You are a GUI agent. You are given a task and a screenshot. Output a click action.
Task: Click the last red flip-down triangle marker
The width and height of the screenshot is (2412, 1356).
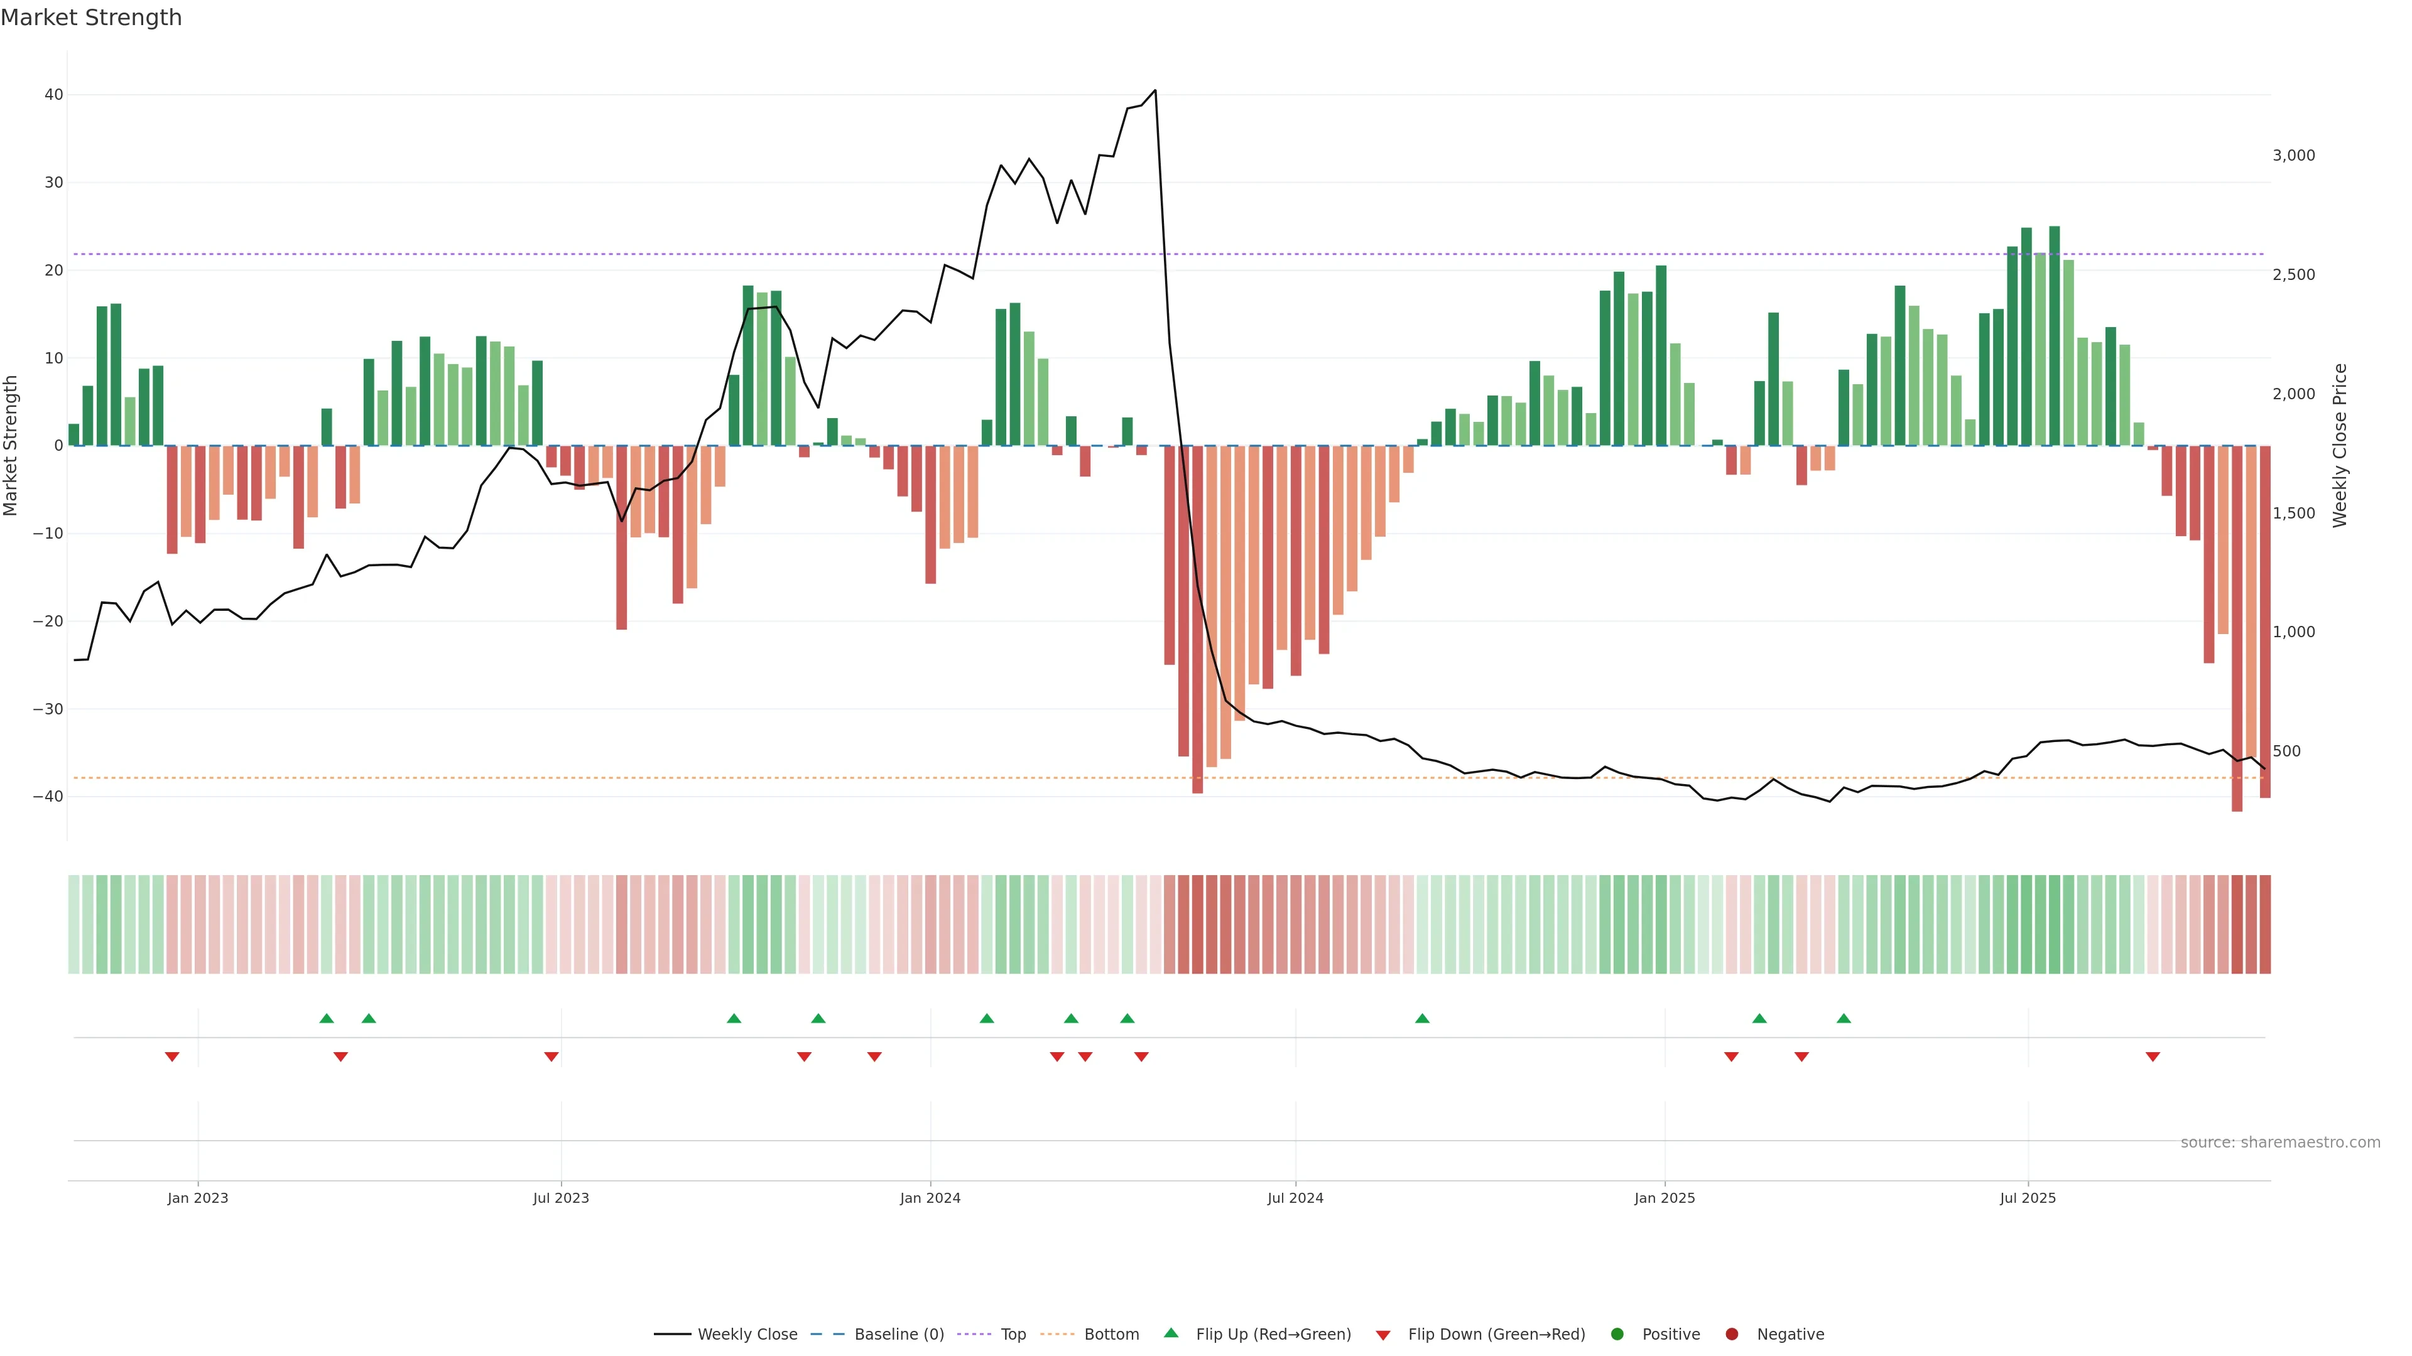[2153, 1057]
